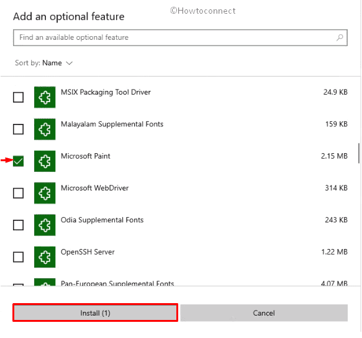Click the Malayalam Supplemental Fonts puzzle icon
Viewport: 362px width, 338px height.
45,129
